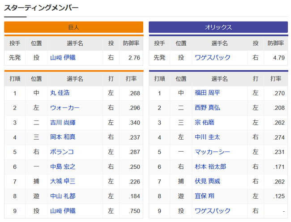Click the orange 巨人 team header
Image resolution: width=291 pixels, height=222 pixels.
click(74, 27)
